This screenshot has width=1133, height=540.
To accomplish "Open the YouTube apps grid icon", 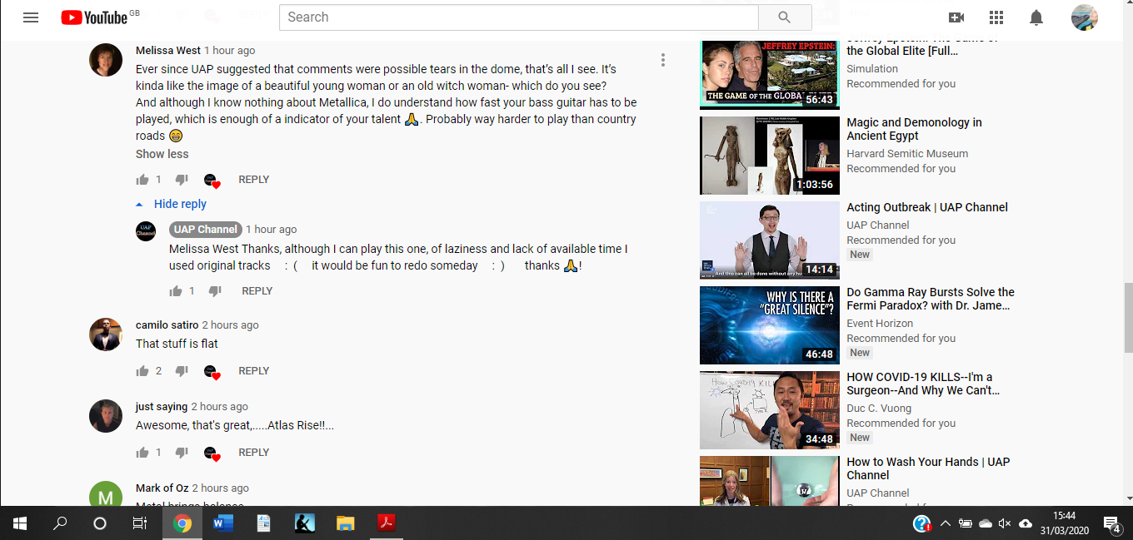I will pyautogui.click(x=996, y=17).
